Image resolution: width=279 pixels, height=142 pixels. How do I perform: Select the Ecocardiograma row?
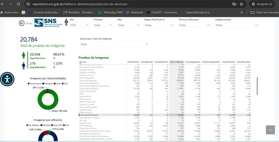click(165, 78)
